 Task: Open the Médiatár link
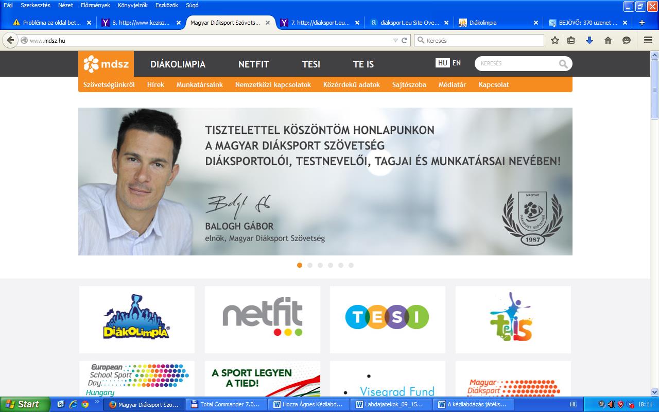(x=453, y=84)
